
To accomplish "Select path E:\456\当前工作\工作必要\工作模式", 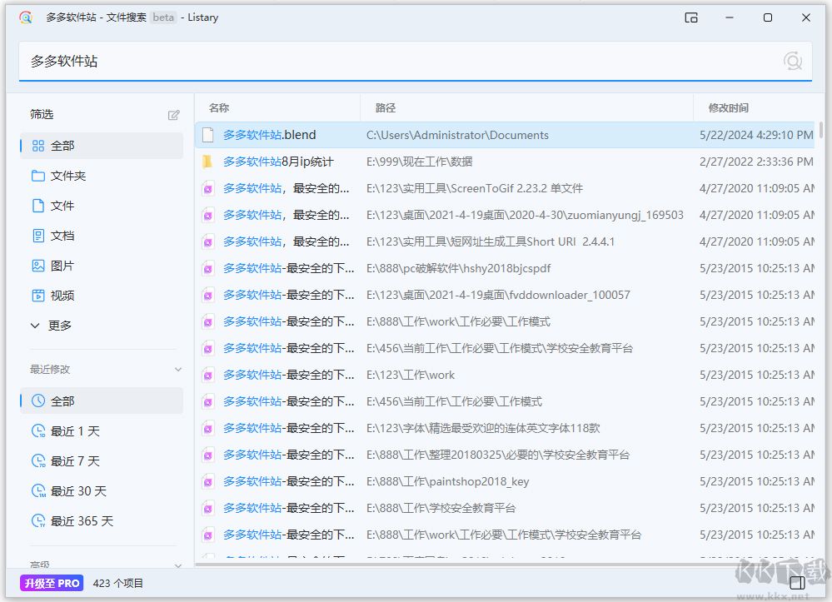I will (x=454, y=401).
